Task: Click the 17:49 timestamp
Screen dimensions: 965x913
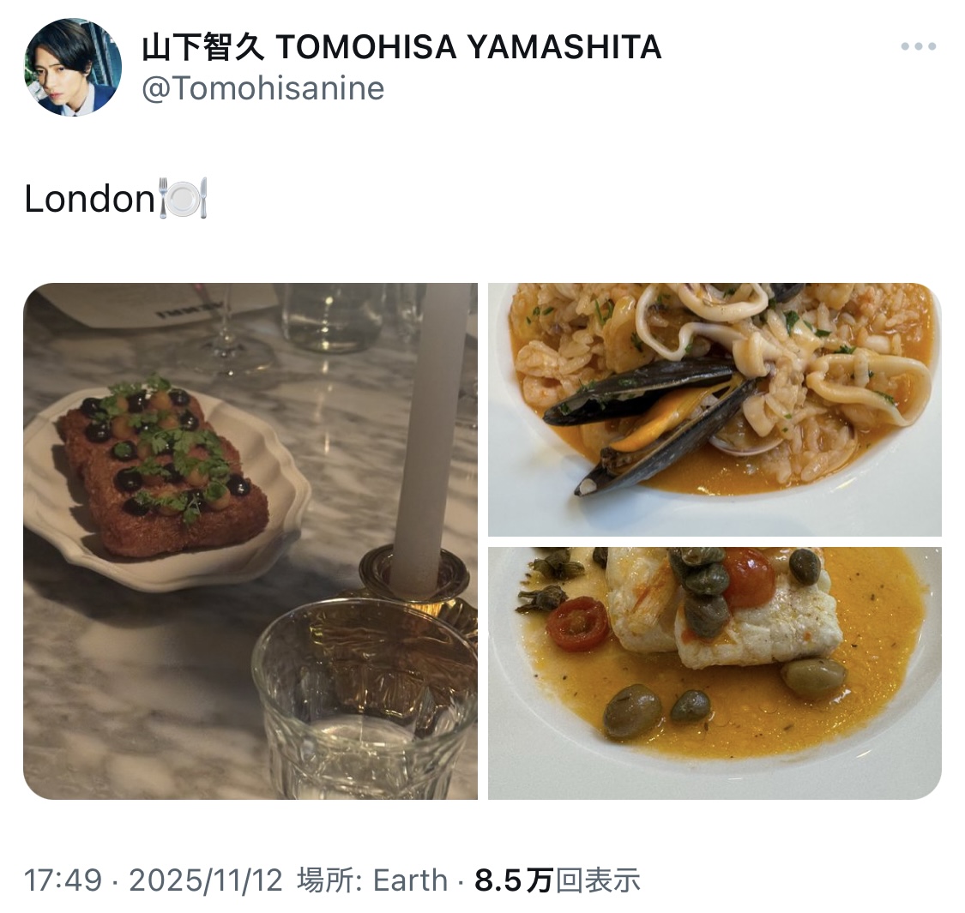Action: [63, 880]
